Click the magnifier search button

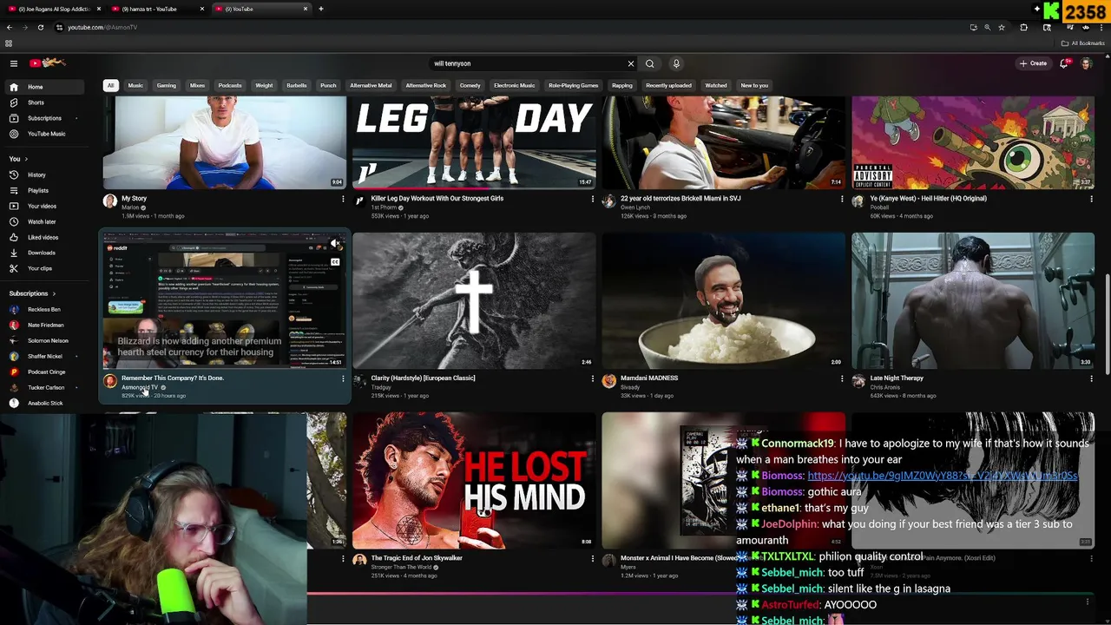(650, 63)
